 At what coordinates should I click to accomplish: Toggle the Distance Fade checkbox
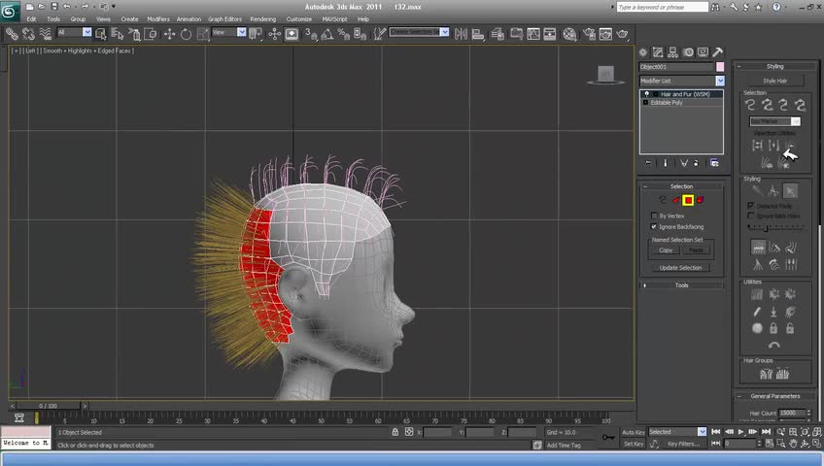pos(750,206)
